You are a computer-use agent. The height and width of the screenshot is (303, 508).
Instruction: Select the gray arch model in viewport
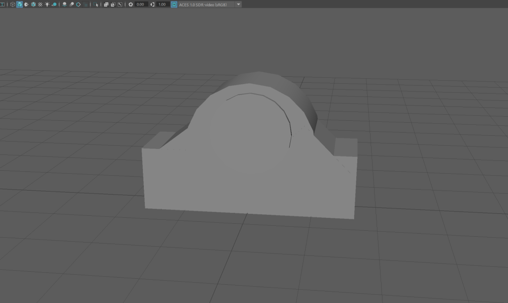pos(248,163)
